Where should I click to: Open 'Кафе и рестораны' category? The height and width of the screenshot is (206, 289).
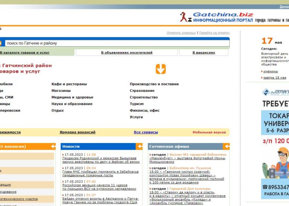coord(69,84)
